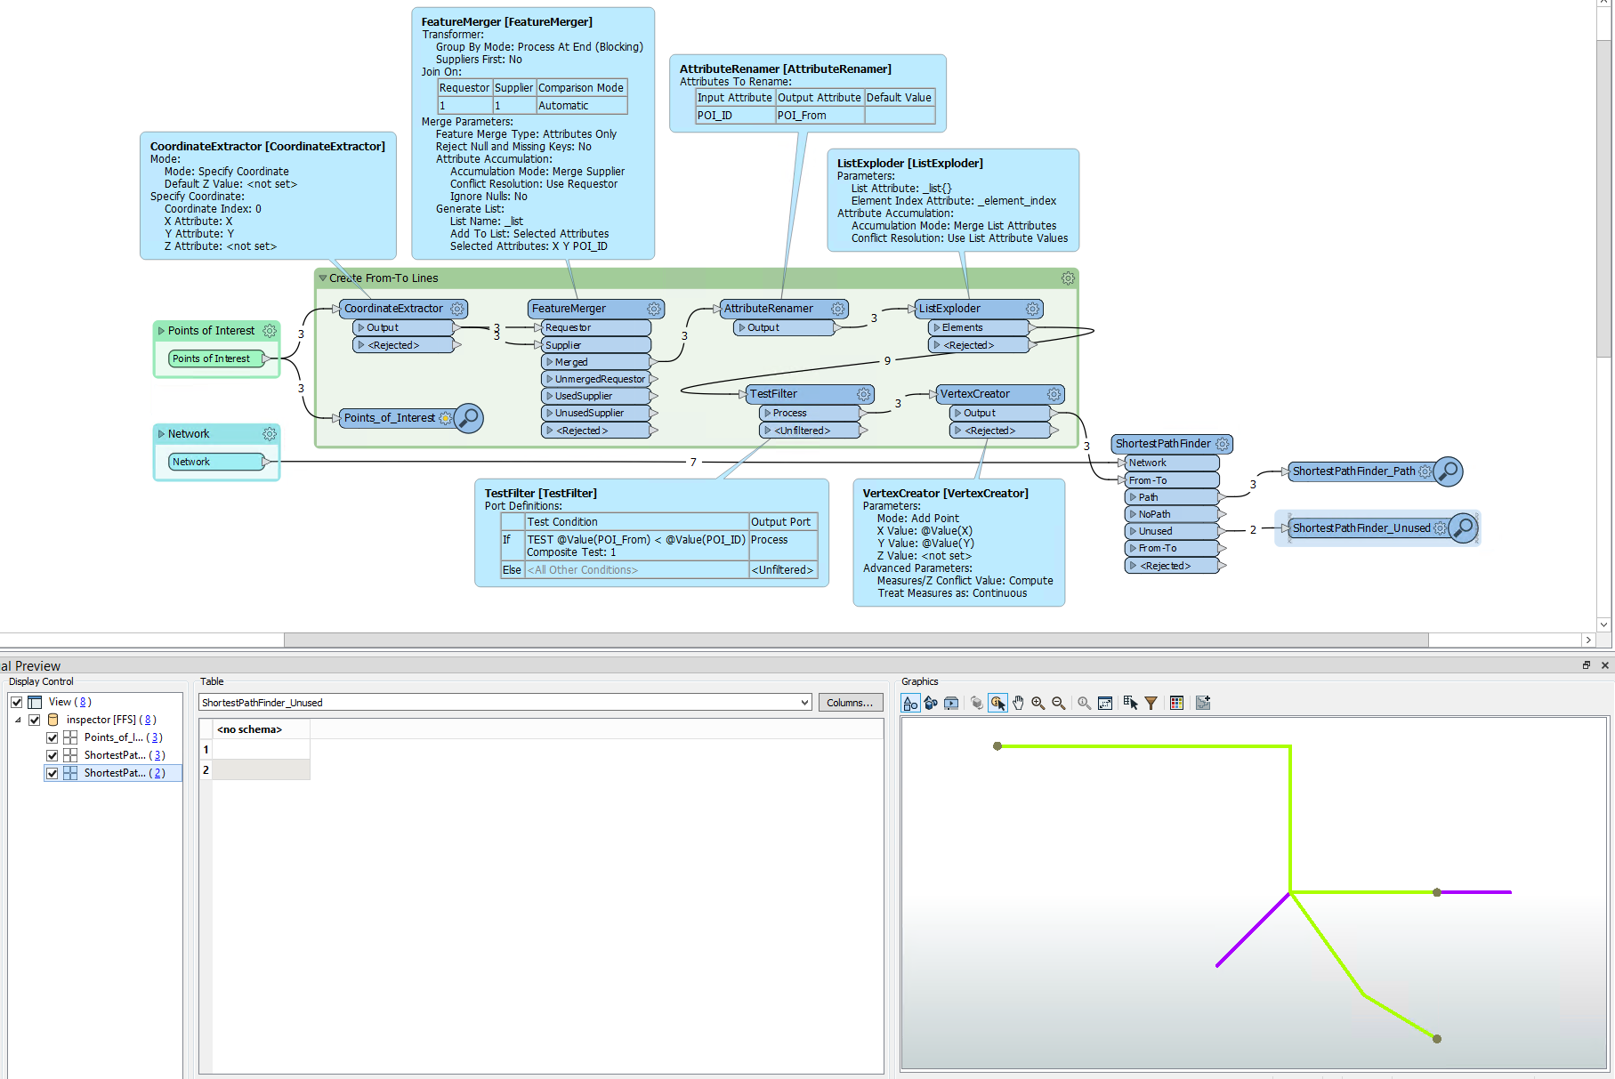The image size is (1615, 1079).
Task: Open TestFilter parameters gear
Action: (x=863, y=394)
